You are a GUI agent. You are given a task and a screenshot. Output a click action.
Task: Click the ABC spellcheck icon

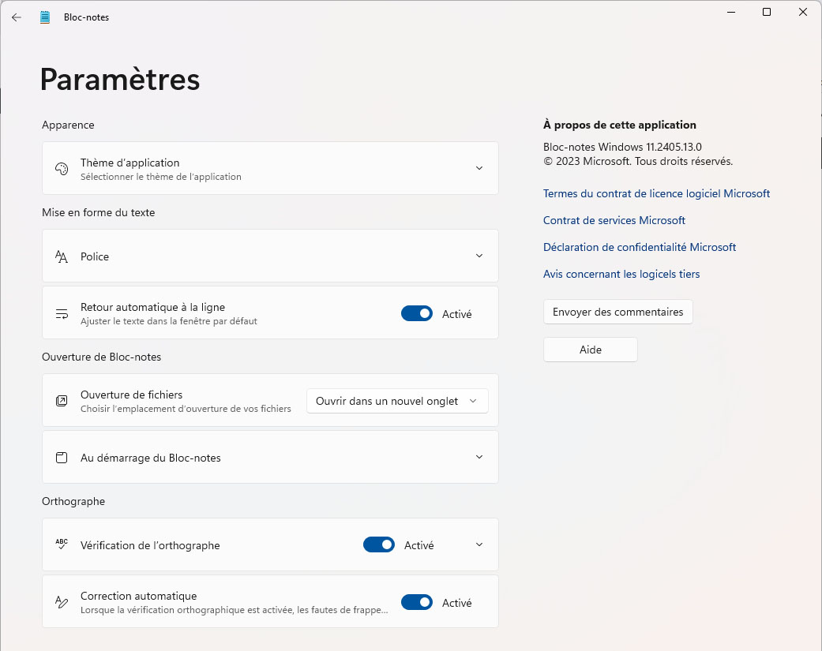62,544
